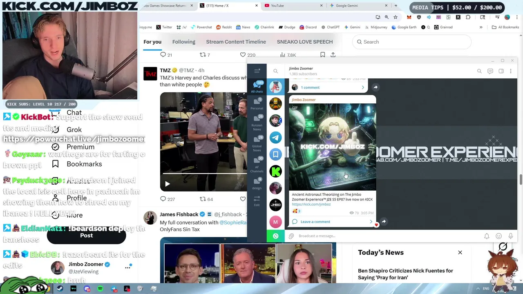Open Bookmarks in the X sidebar
This screenshot has width=523, height=294.
pyautogui.click(x=77, y=164)
